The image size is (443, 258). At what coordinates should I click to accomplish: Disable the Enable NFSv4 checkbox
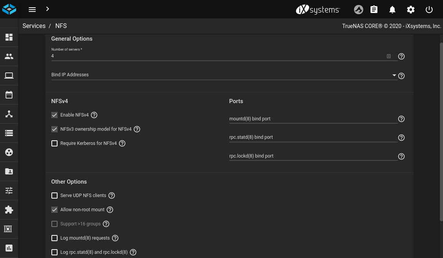point(54,115)
